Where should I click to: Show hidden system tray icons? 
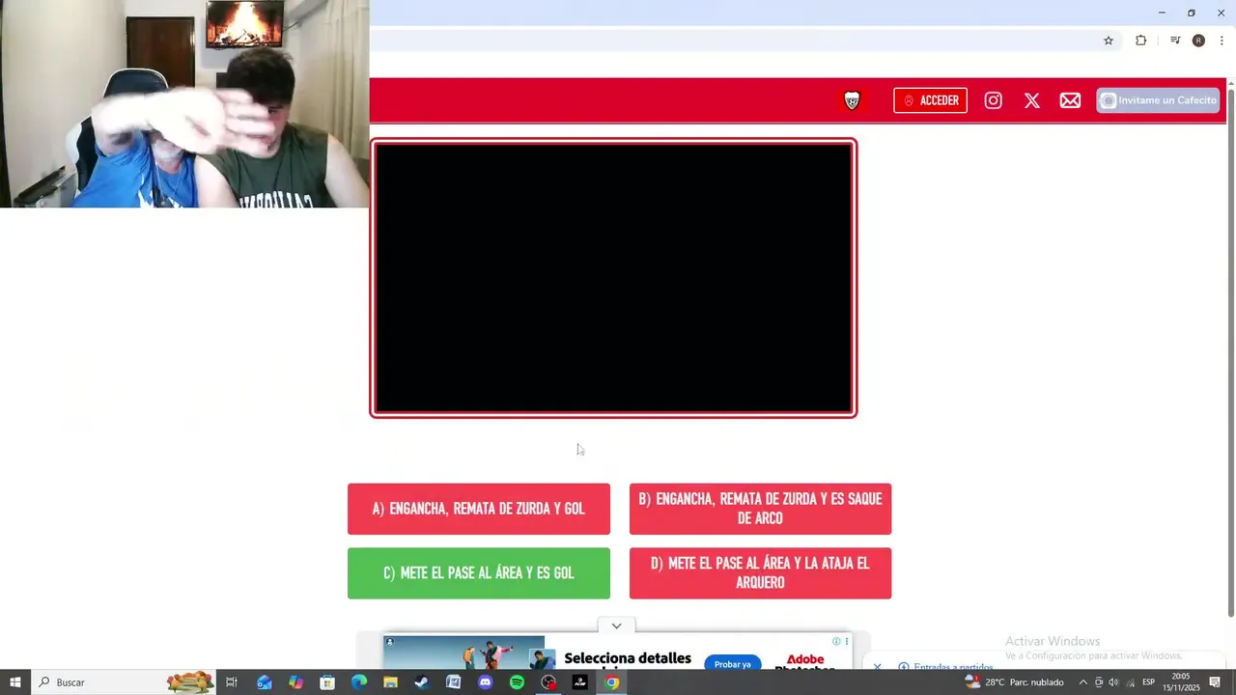pyautogui.click(x=1082, y=682)
